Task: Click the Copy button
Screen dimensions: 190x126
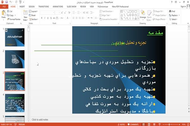Action: pyautogui.click(x=10, y=15)
